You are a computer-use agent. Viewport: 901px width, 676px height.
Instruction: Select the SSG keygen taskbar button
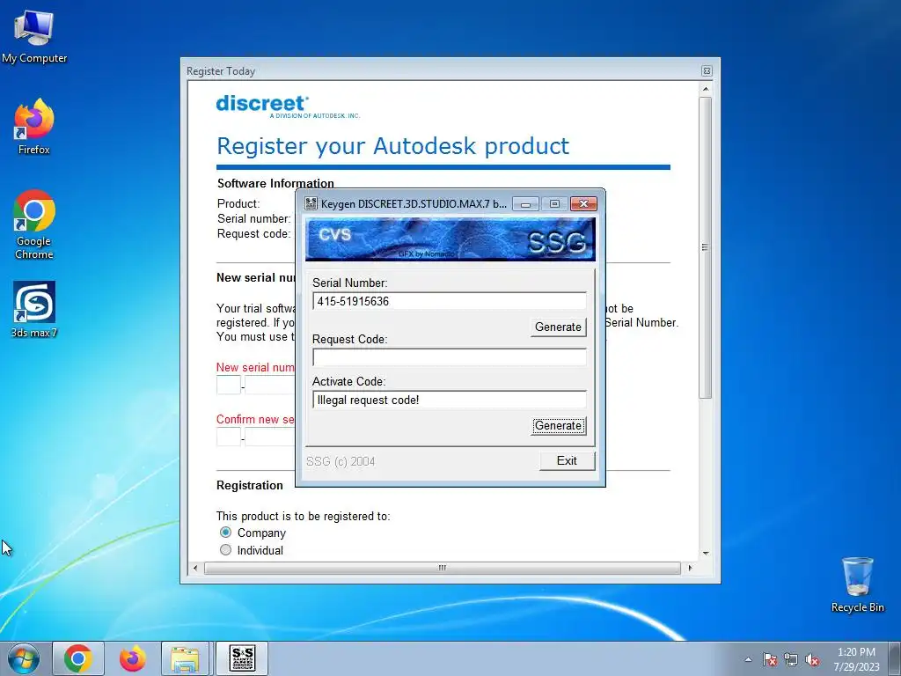pos(242,658)
